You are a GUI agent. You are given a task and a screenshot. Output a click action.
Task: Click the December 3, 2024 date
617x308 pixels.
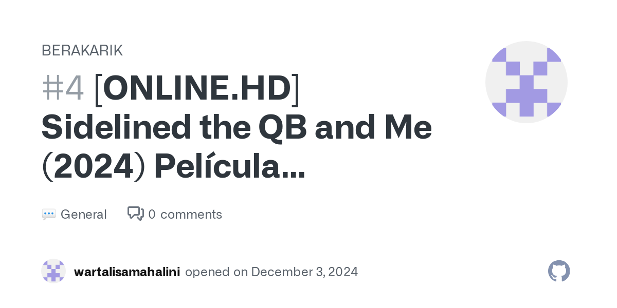[304, 272]
